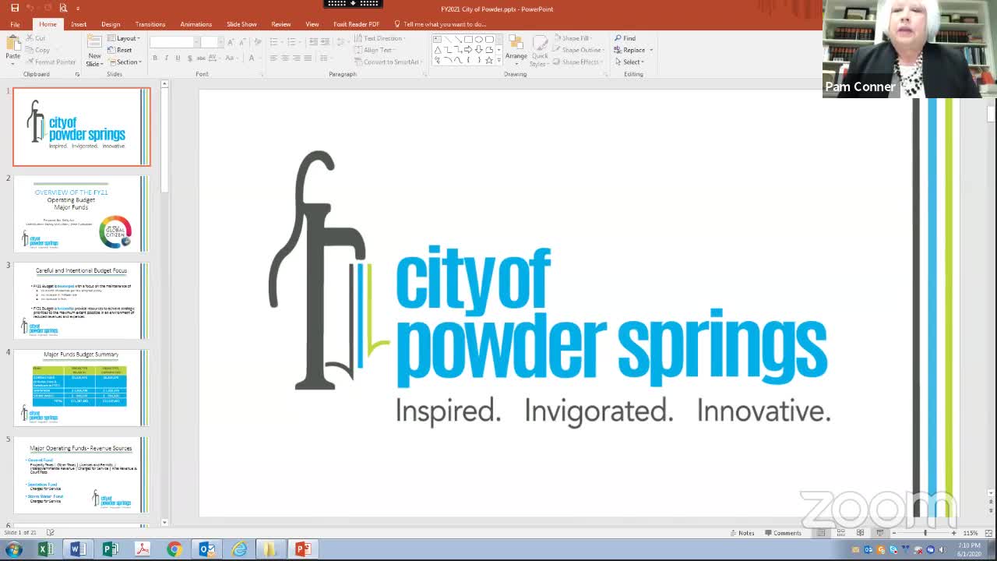
Task: Toggle Normal view in status bar
Action: 821,533
